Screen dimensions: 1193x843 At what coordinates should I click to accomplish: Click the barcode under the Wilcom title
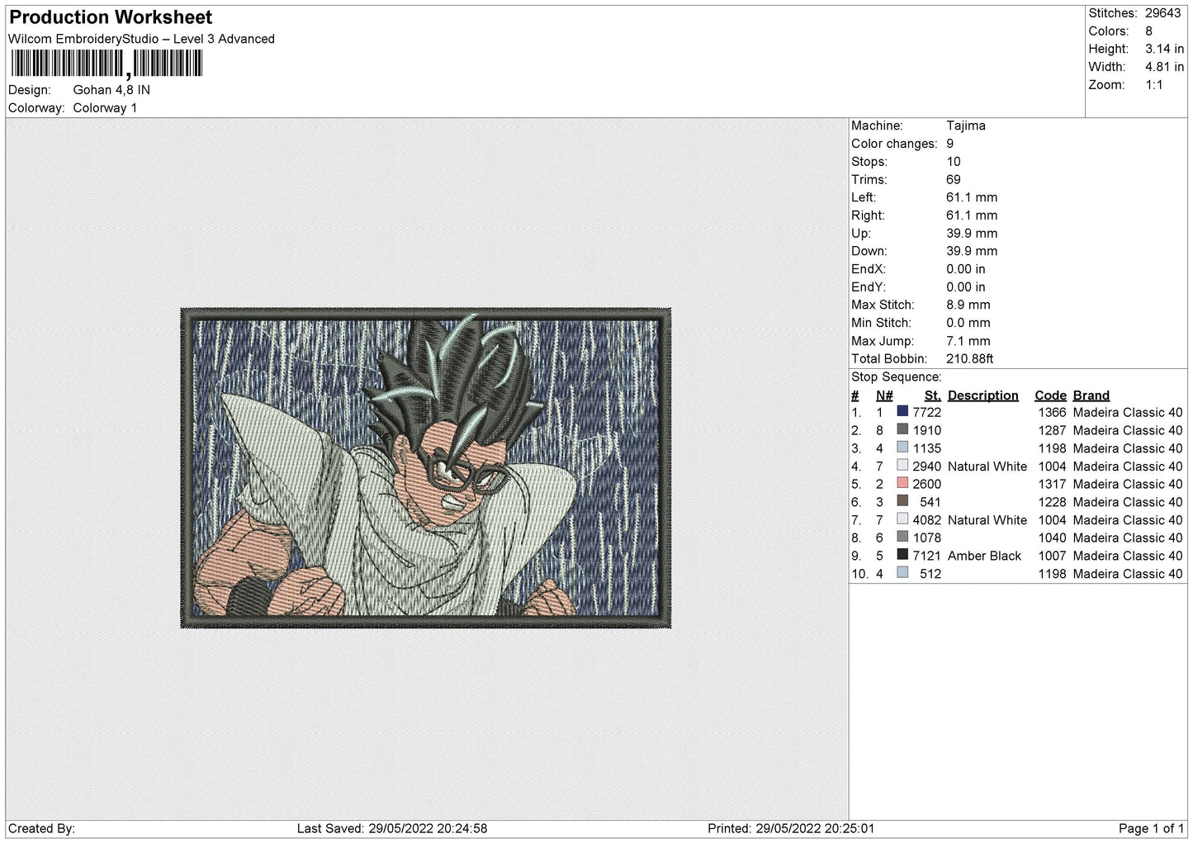click(106, 64)
